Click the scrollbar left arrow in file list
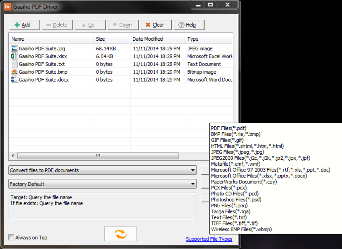Viewport: 342px width, 249px height. [13, 156]
